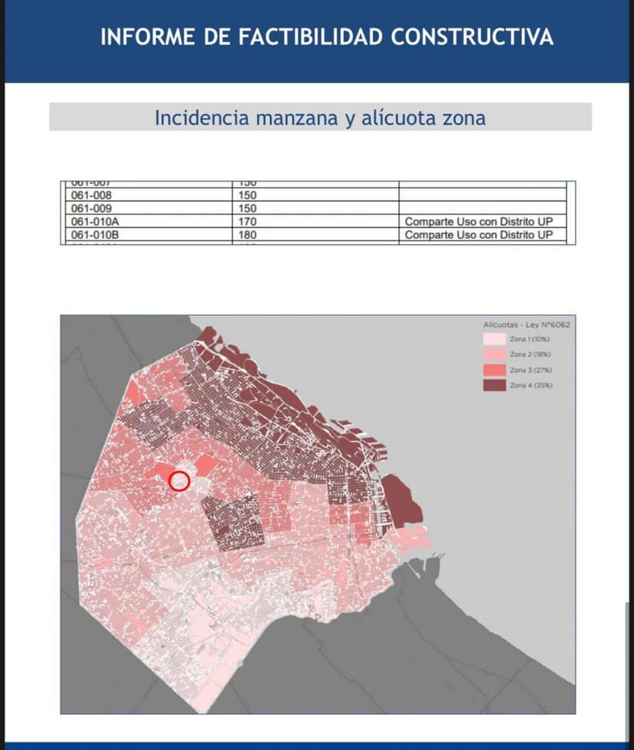
Task: Click the red circle highlighting the selected parcel
Action: pos(181,481)
